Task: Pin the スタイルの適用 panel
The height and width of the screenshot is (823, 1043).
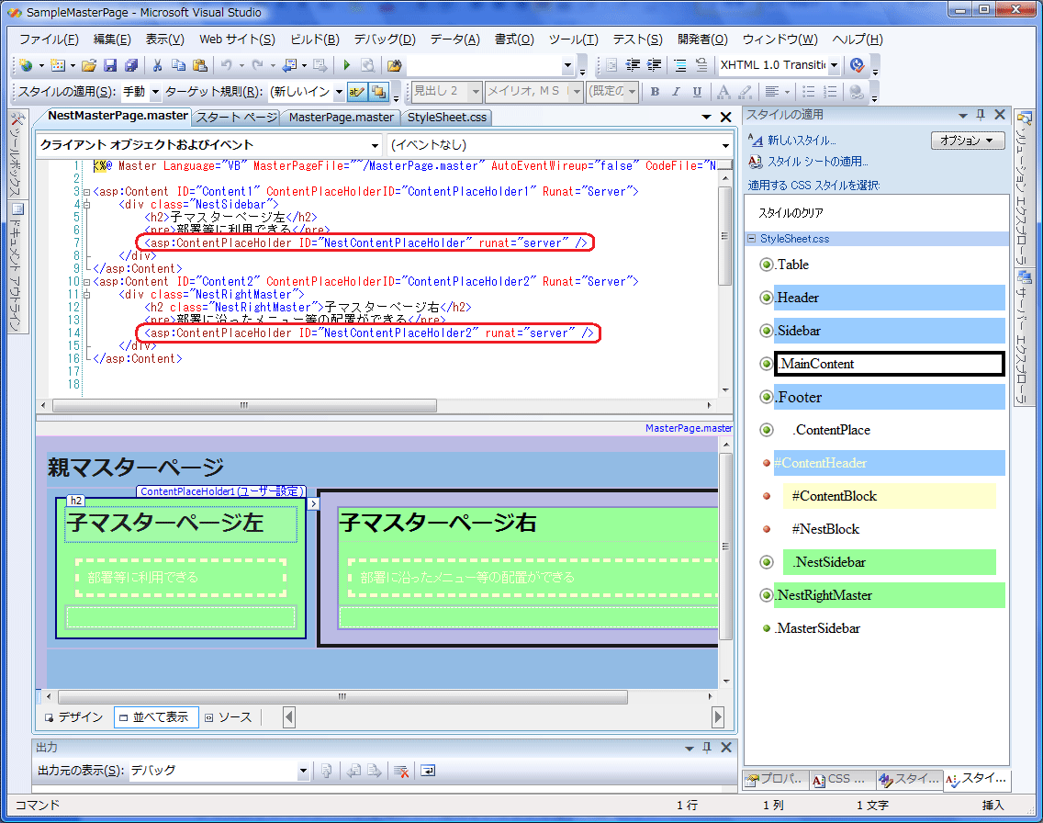Action: 981,115
